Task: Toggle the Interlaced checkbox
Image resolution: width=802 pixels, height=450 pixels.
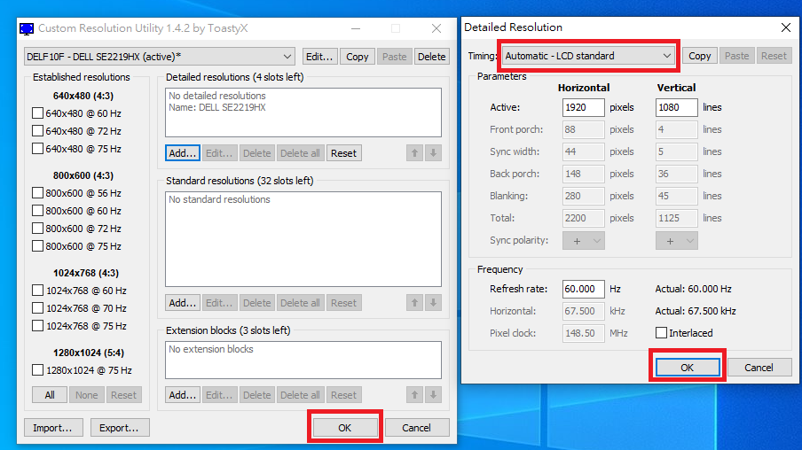Action: click(661, 333)
